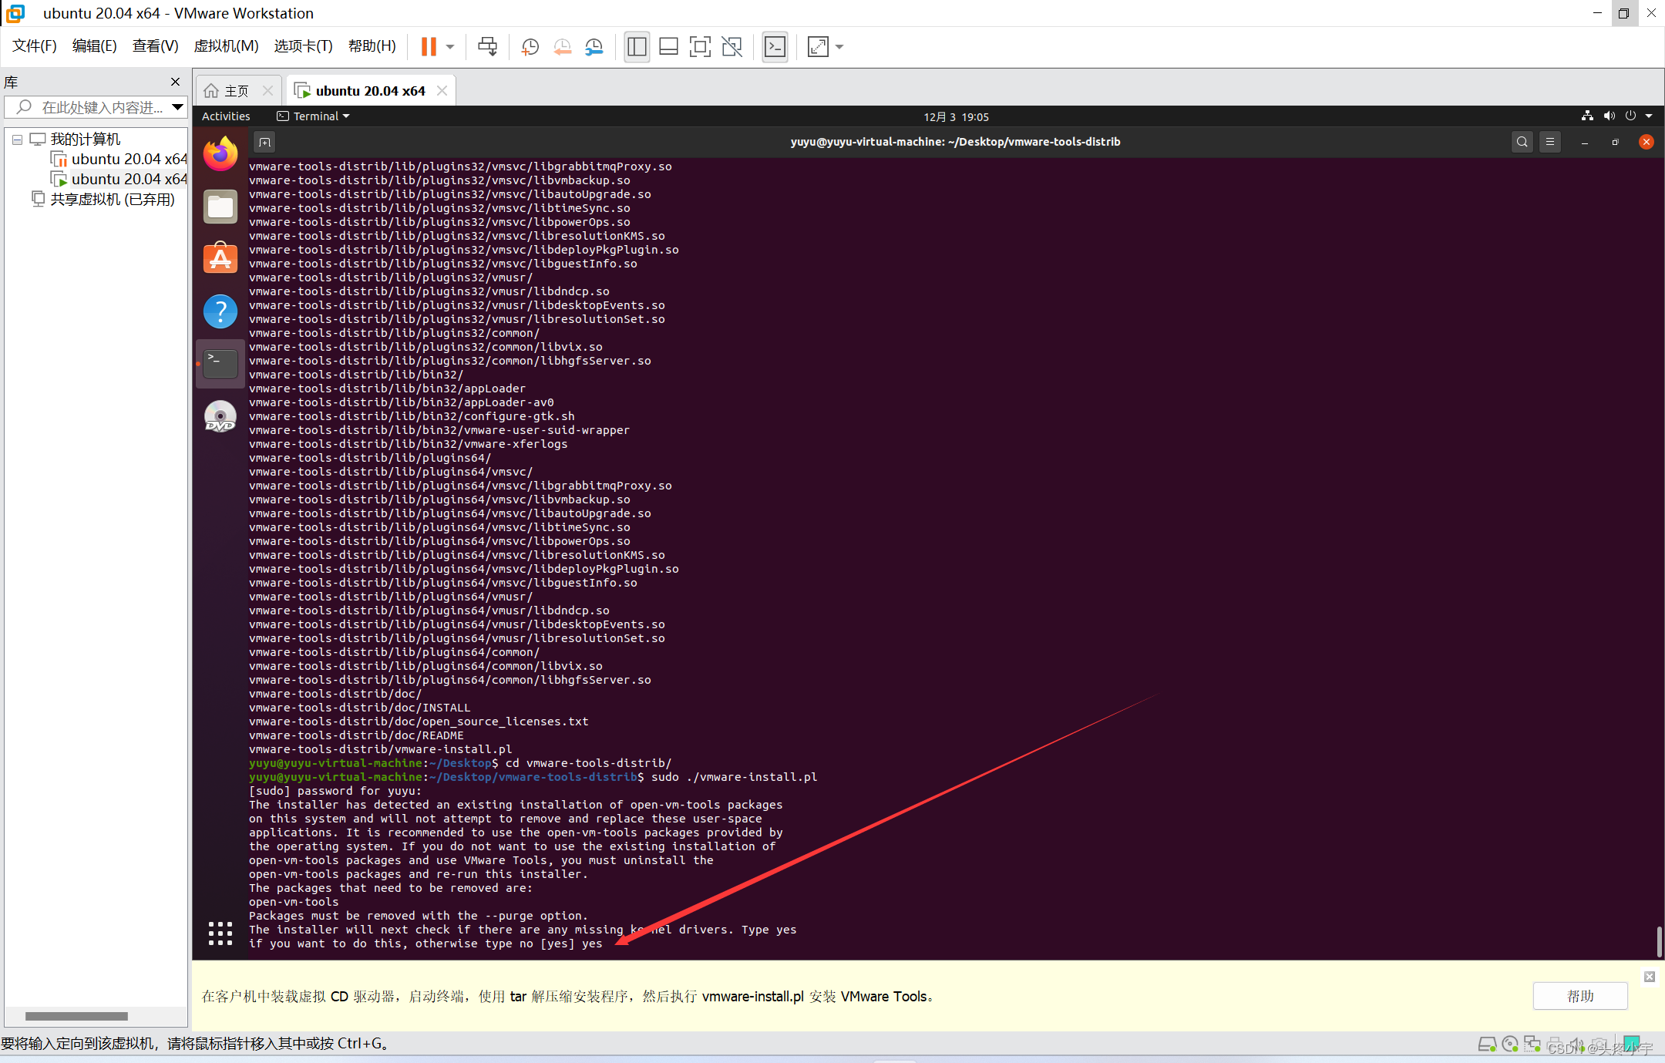Open the Terminal app menu dropdown
1665x1063 pixels.
[314, 116]
